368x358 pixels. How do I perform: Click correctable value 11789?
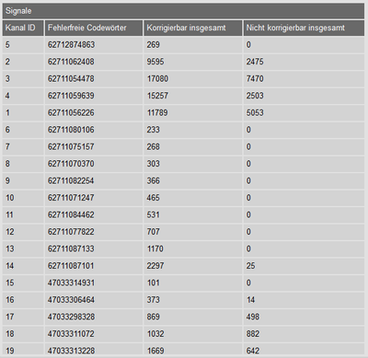[x=157, y=113]
